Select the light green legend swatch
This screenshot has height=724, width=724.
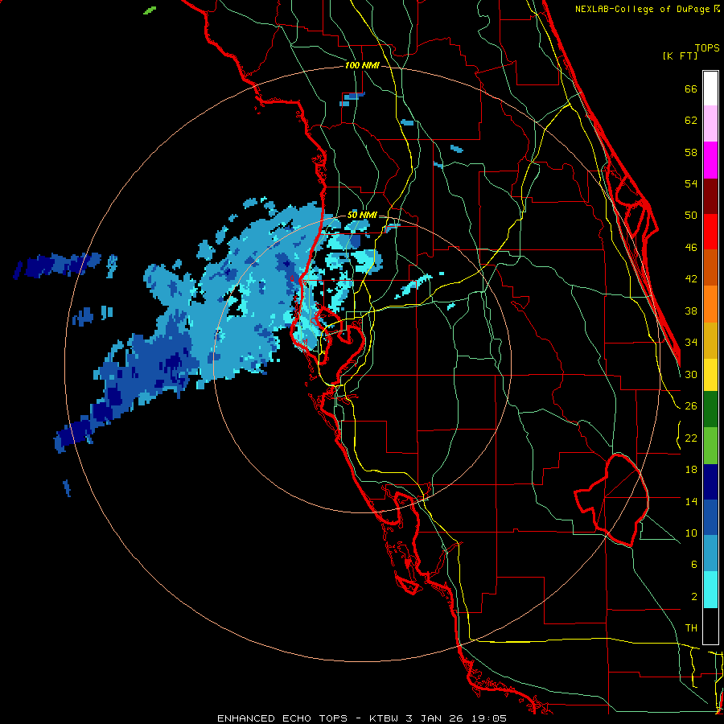pyautogui.click(x=710, y=446)
